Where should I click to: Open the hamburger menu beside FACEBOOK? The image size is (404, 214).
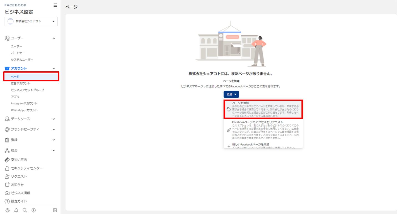point(55,5)
